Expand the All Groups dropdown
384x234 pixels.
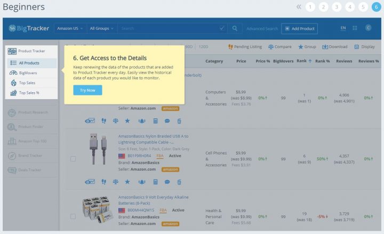pos(101,28)
